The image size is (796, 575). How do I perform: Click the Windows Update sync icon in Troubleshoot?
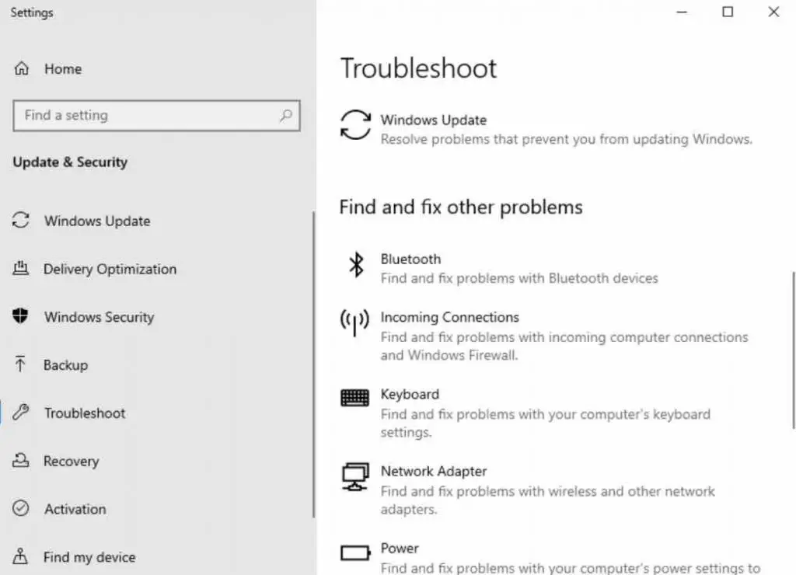click(x=355, y=125)
